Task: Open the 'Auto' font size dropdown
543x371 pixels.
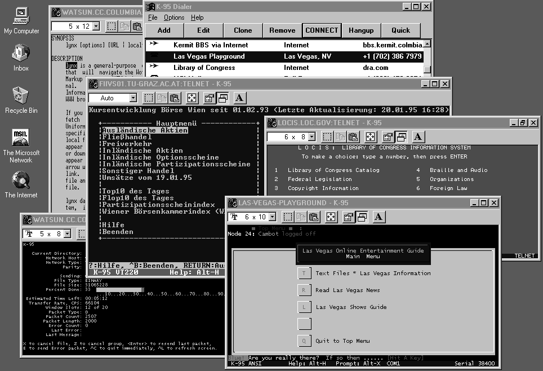Action: click(132, 99)
